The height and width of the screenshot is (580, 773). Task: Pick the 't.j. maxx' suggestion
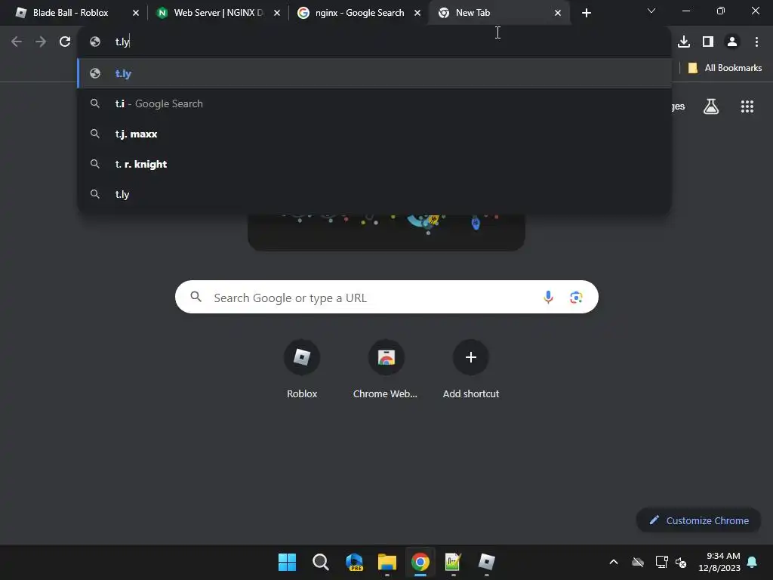pyautogui.click(x=374, y=134)
